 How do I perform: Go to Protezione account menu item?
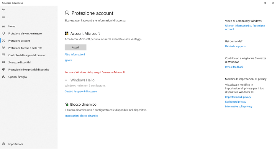[x=19, y=41]
